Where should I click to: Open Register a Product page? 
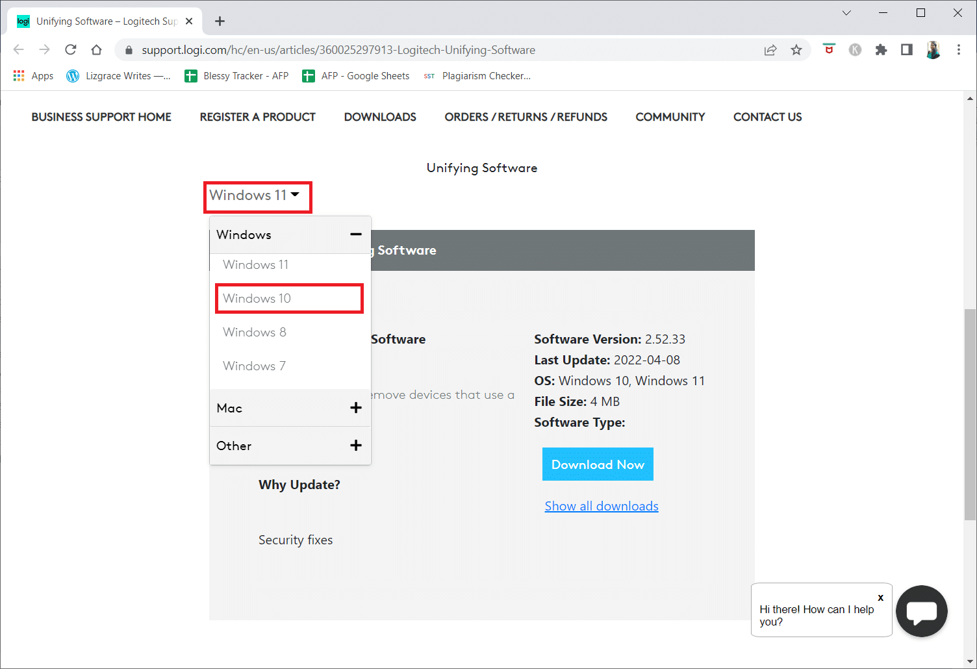click(x=258, y=117)
